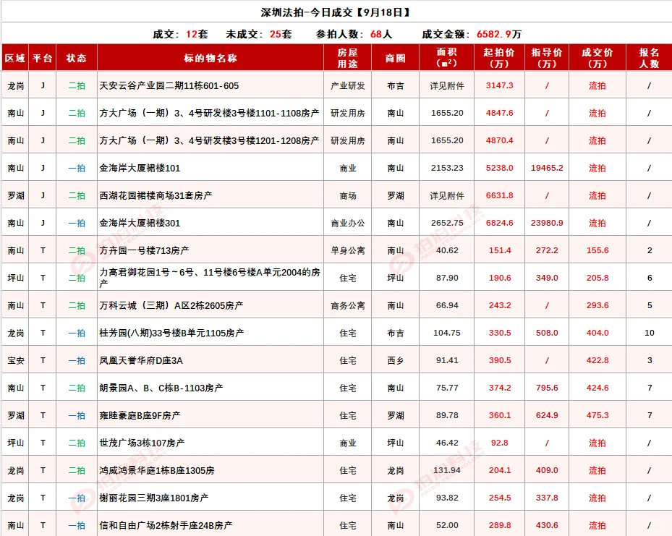
Task: Click guide price 795.6
Action: (547, 388)
